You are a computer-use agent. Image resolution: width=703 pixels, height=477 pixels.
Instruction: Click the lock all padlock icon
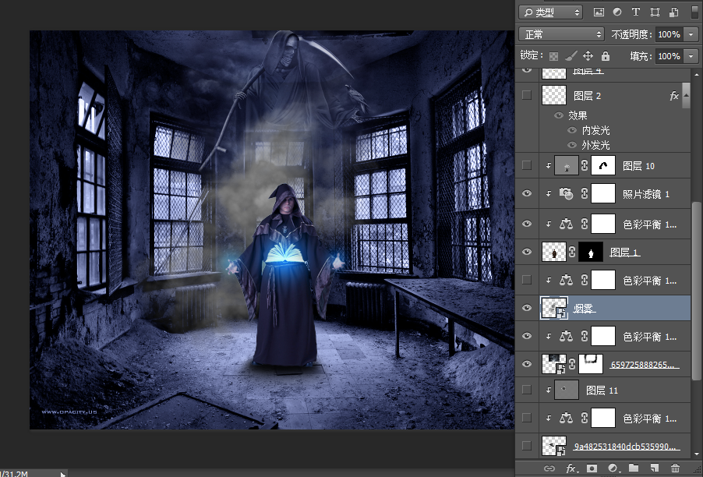pos(605,56)
